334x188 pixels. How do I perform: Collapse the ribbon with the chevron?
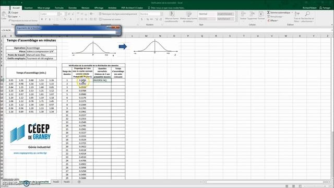pyautogui.click(x=332, y=25)
